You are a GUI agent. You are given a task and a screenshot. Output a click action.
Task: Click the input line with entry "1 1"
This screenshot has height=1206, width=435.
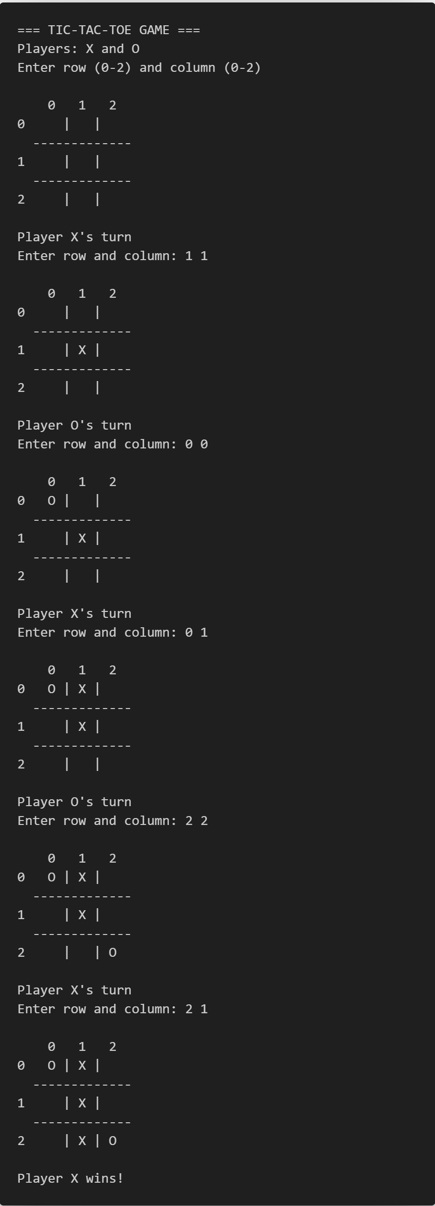click(112, 256)
